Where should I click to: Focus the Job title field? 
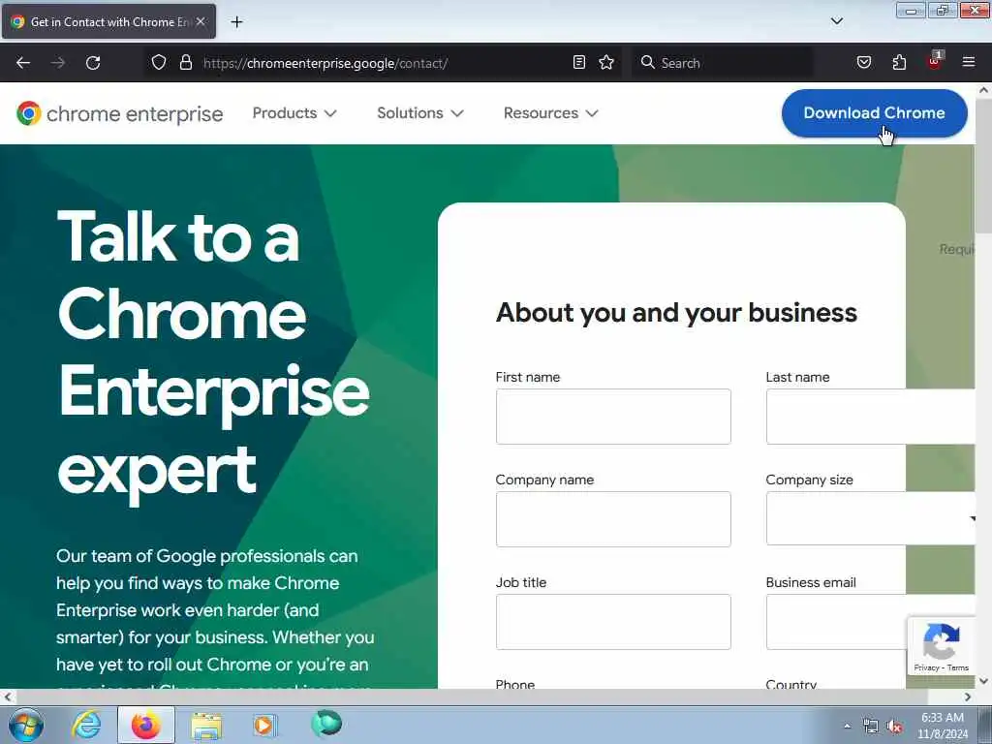coord(613,621)
